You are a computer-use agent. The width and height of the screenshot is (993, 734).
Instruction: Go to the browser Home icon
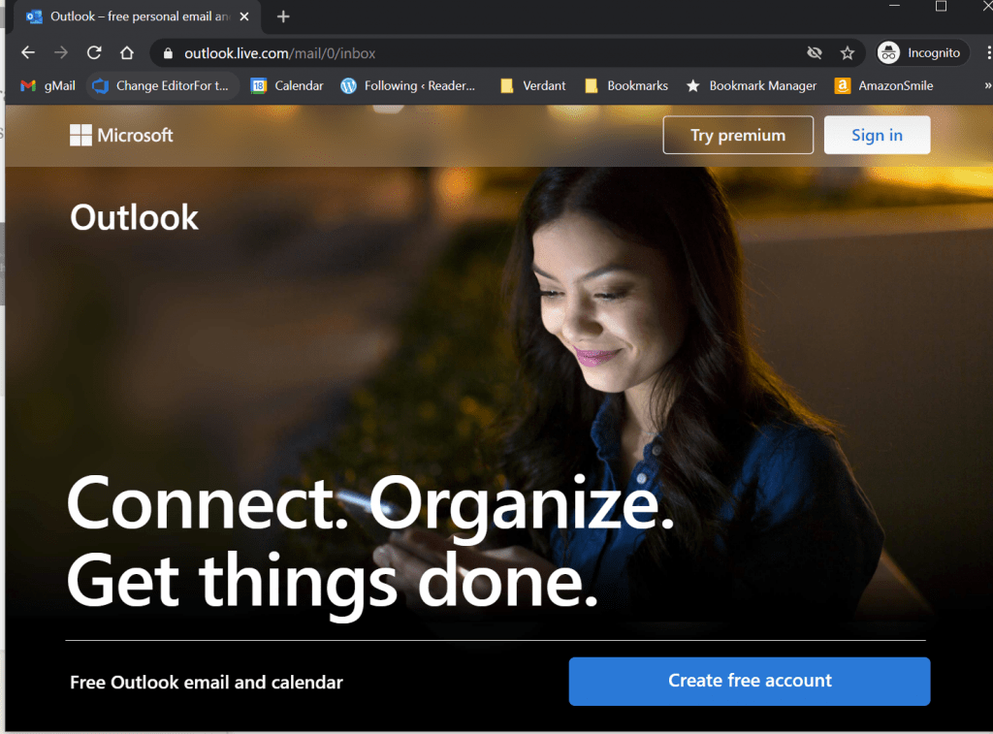point(127,53)
